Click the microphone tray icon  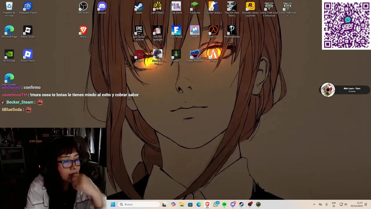(x=326, y=204)
